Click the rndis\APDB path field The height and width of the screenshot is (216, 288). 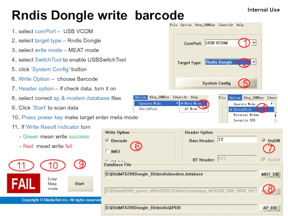click(181, 208)
